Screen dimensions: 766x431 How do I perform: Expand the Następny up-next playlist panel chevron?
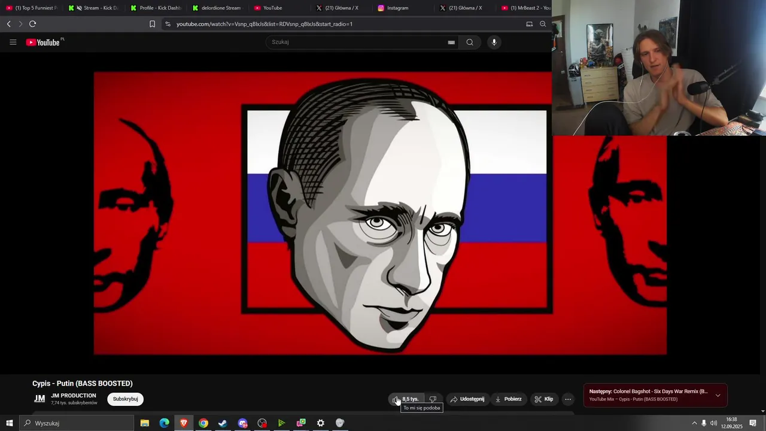click(718, 395)
